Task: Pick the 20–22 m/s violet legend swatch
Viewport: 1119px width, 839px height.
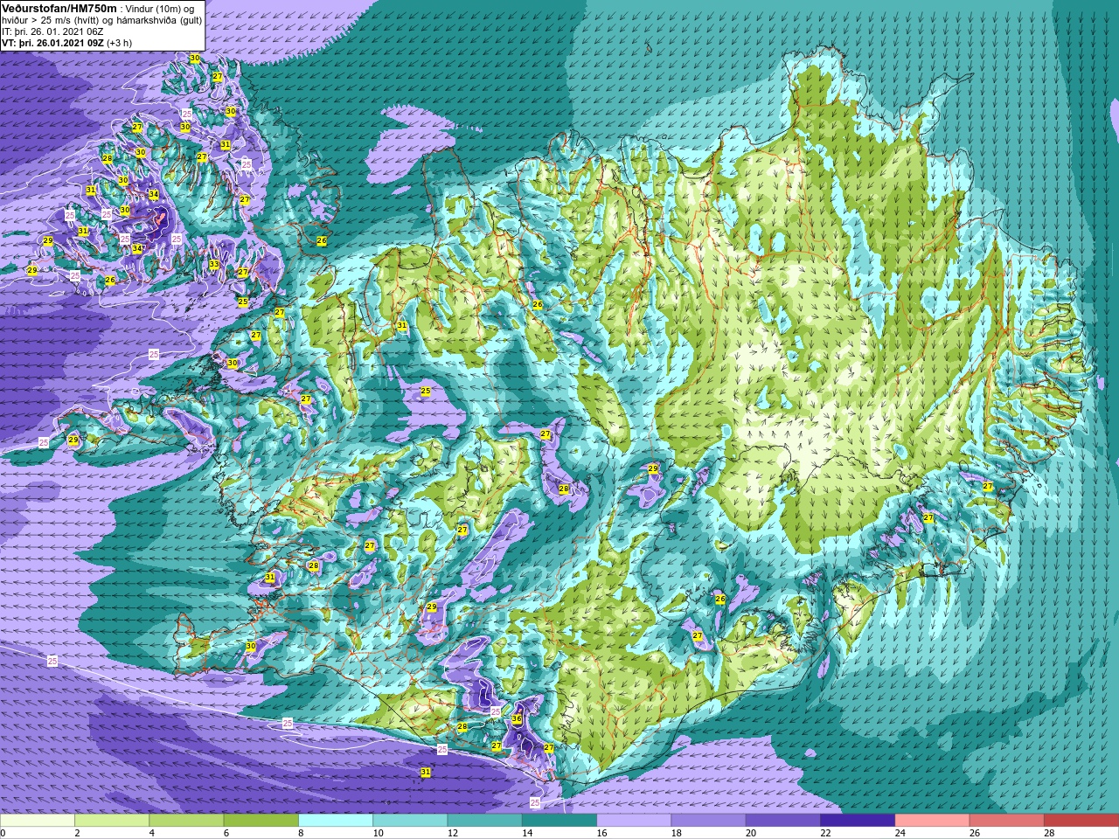Action: (x=782, y=821)
